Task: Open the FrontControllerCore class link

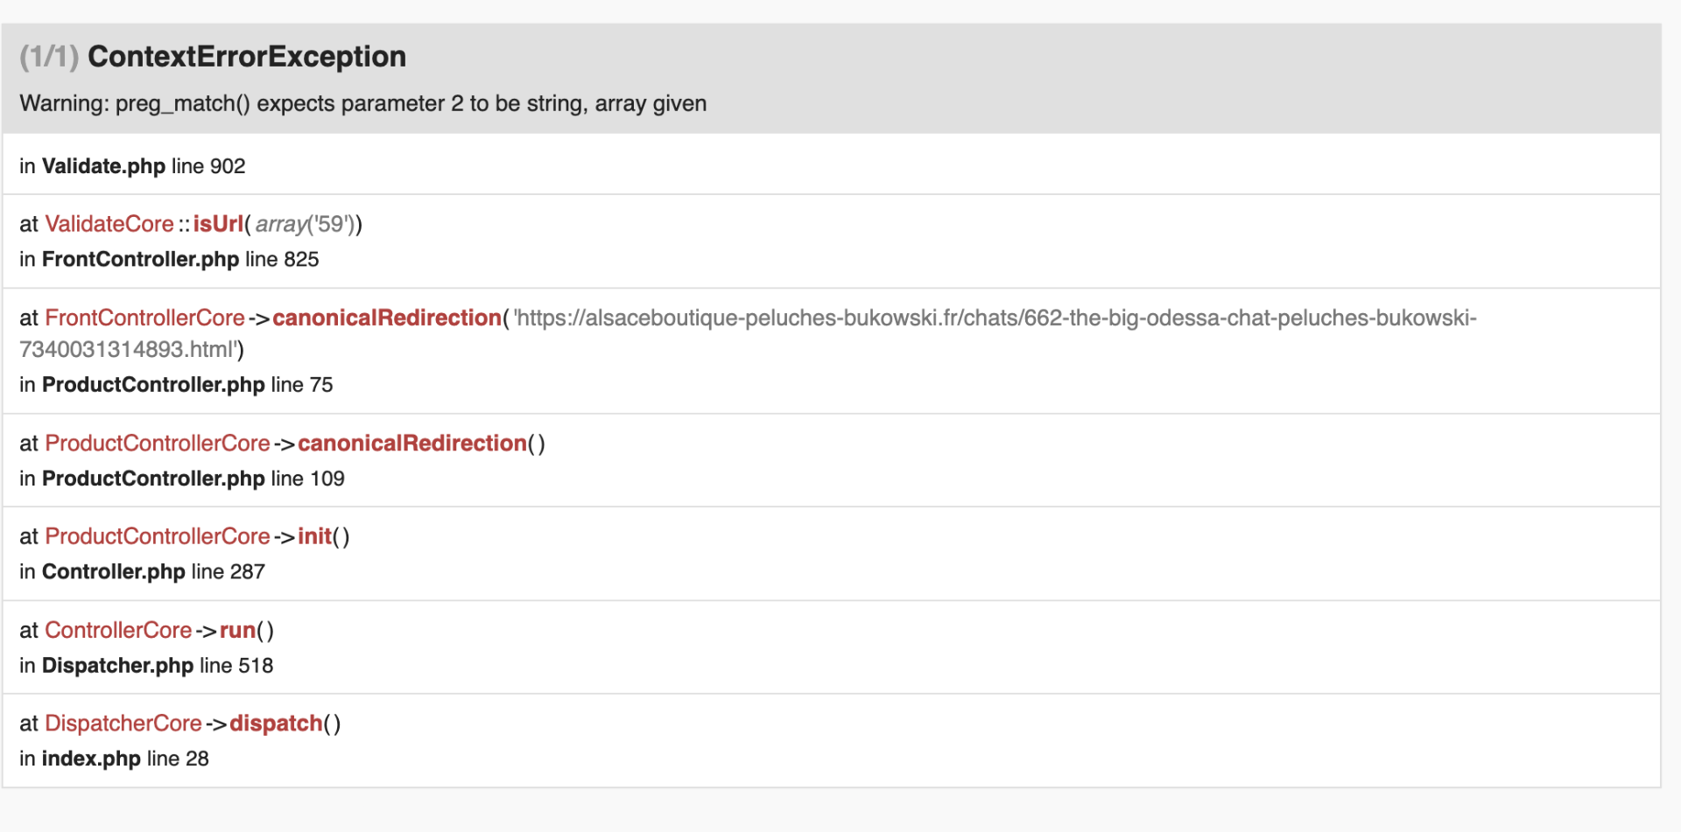Action: click(144, 318)
